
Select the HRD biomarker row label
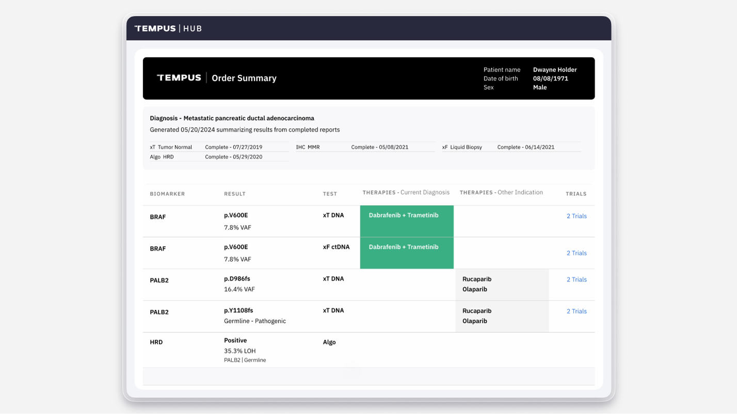point(156,342)
